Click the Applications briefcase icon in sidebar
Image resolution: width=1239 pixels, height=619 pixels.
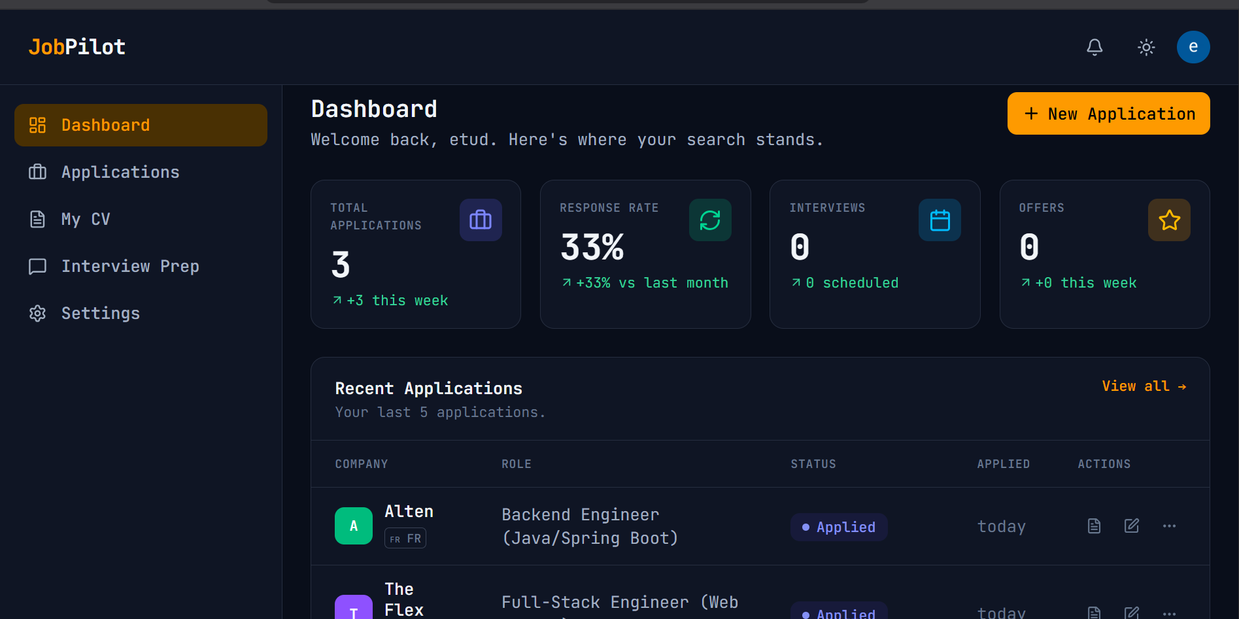coord(37,172)
